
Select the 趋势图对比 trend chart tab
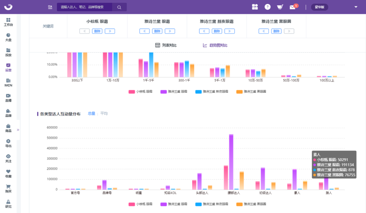(216, 45)
